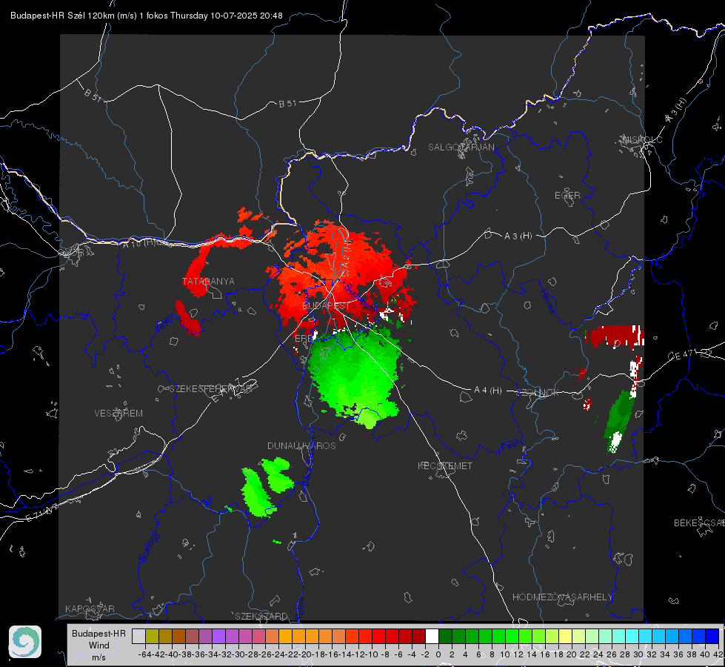The image size is (725, 667).
Task: Click the KAPOSVÁR city label
Action: pos(90,608)
